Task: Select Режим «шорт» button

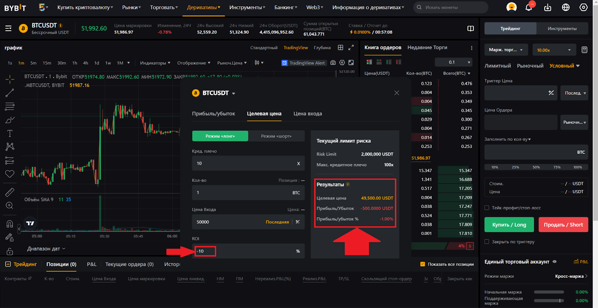Action: coord(276,136)
